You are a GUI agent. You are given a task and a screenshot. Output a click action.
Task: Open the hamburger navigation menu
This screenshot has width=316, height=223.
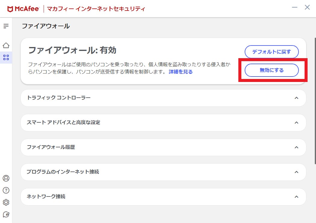click(x=6, y=26)
